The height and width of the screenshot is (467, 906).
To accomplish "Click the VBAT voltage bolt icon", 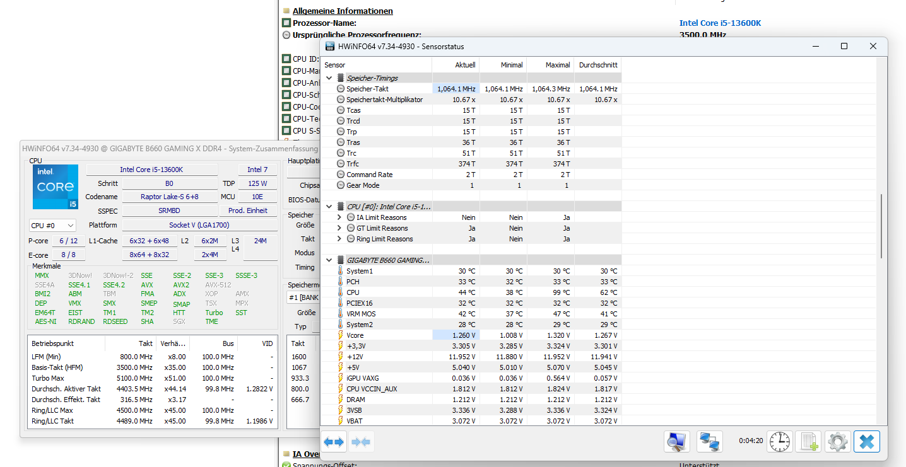I will click(x=341, y=421).
